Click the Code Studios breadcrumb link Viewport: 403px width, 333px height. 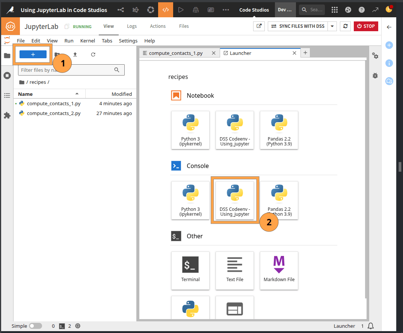tap(254, 10)
